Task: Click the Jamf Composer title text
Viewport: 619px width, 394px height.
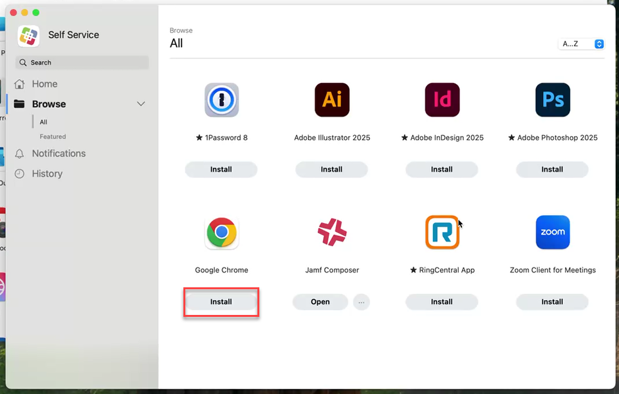Action: pos(332,270)
